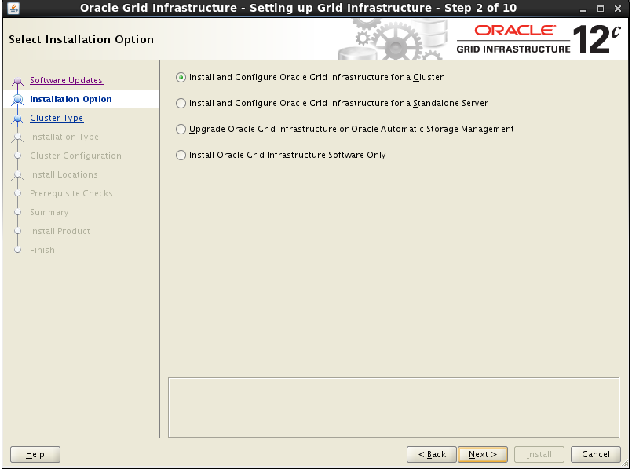Image resolution: width=632 pixels, height=469 pixels.
Task: Click the Prerequisite Checks step label
Action: 71,193
